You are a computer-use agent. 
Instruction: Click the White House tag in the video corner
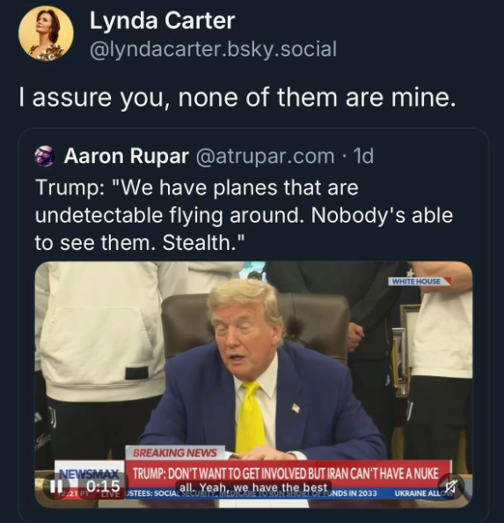tap(419, 281)
